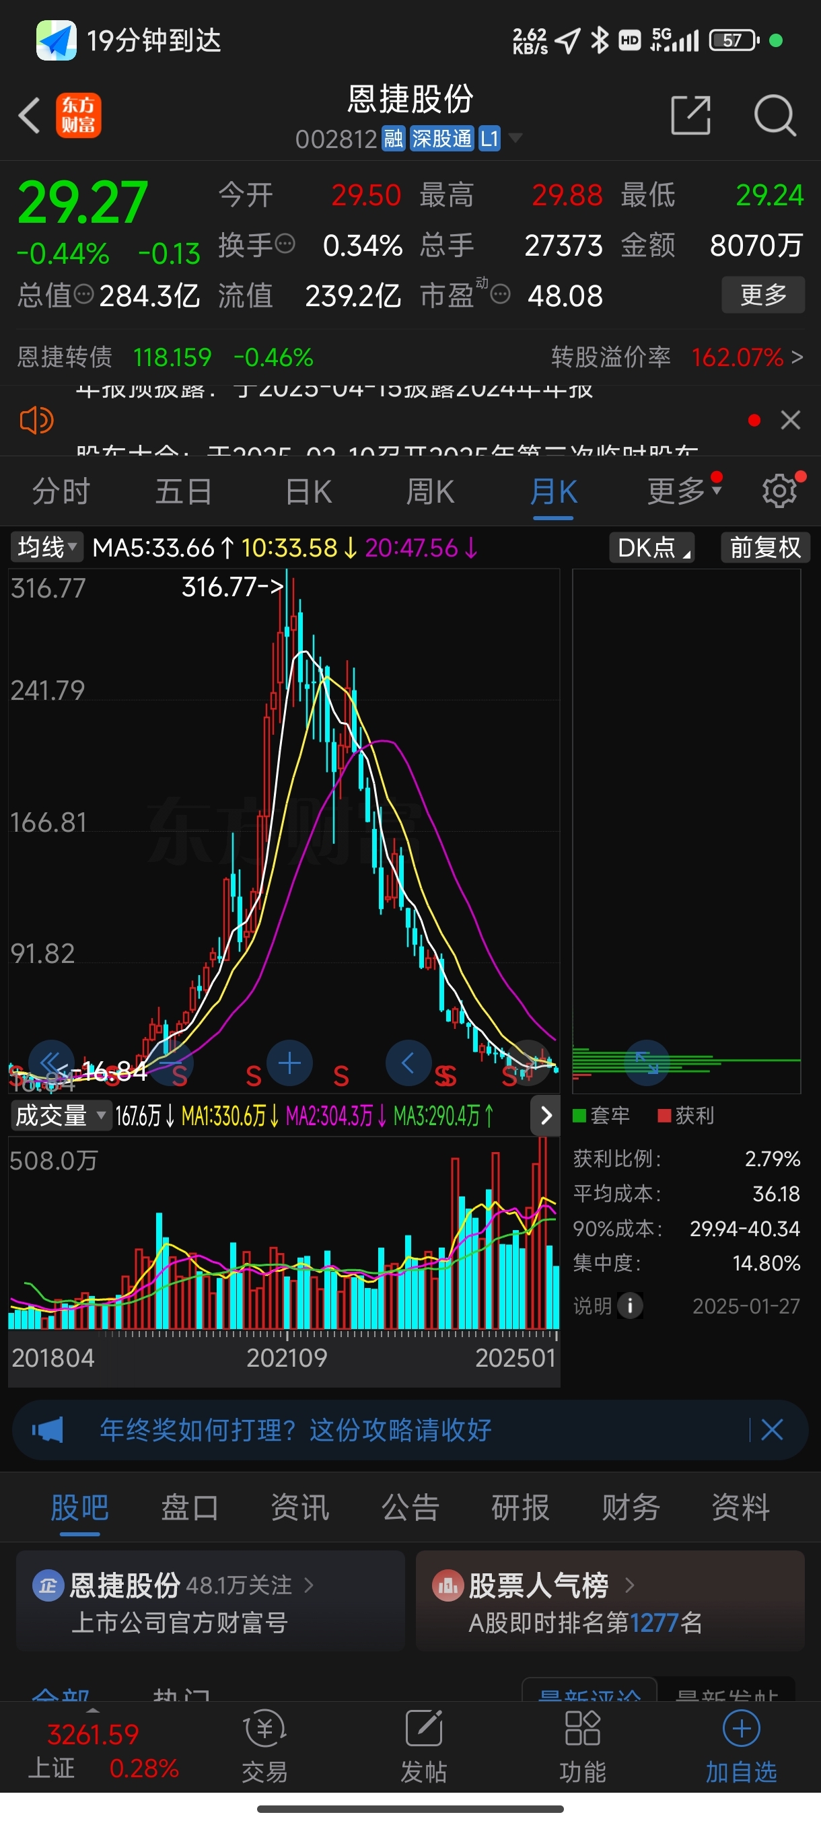Viewport: 821px width, 1825px height.
Task: Tap the chip date 2025-01-27
Action: (746, 1305)
